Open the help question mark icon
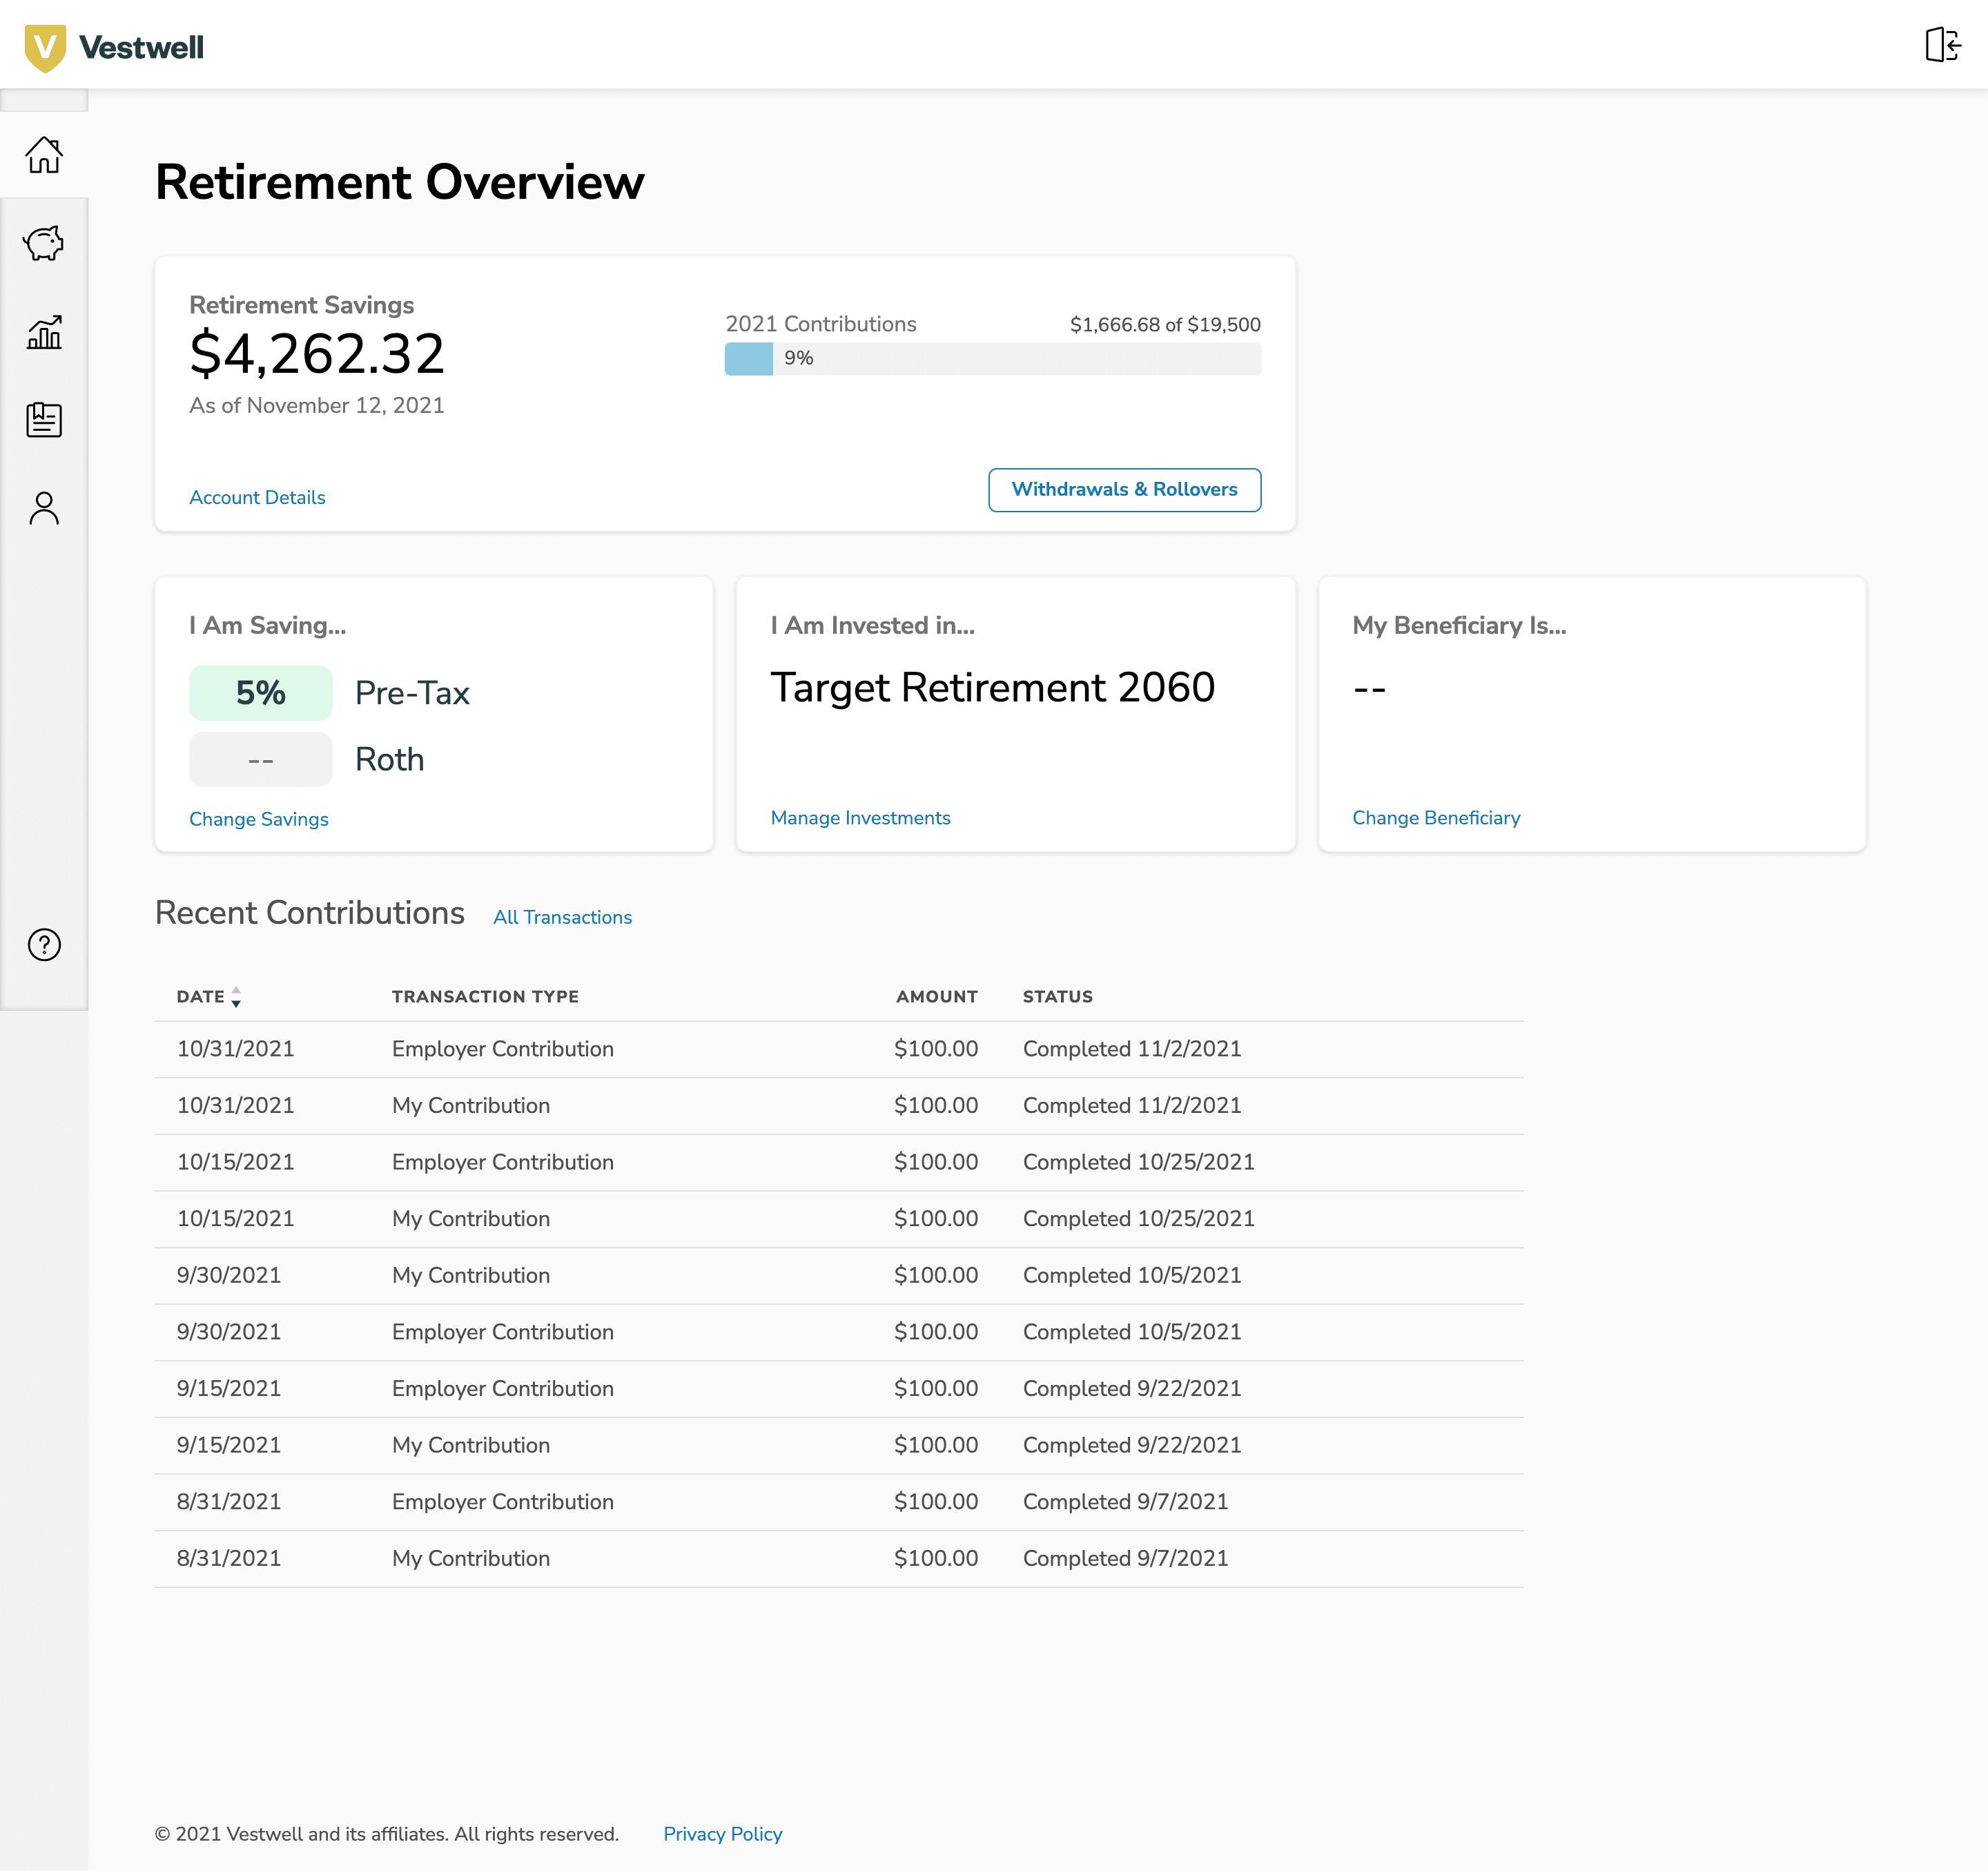Viewport: 1988px width, 1871px height. (44, 945)
